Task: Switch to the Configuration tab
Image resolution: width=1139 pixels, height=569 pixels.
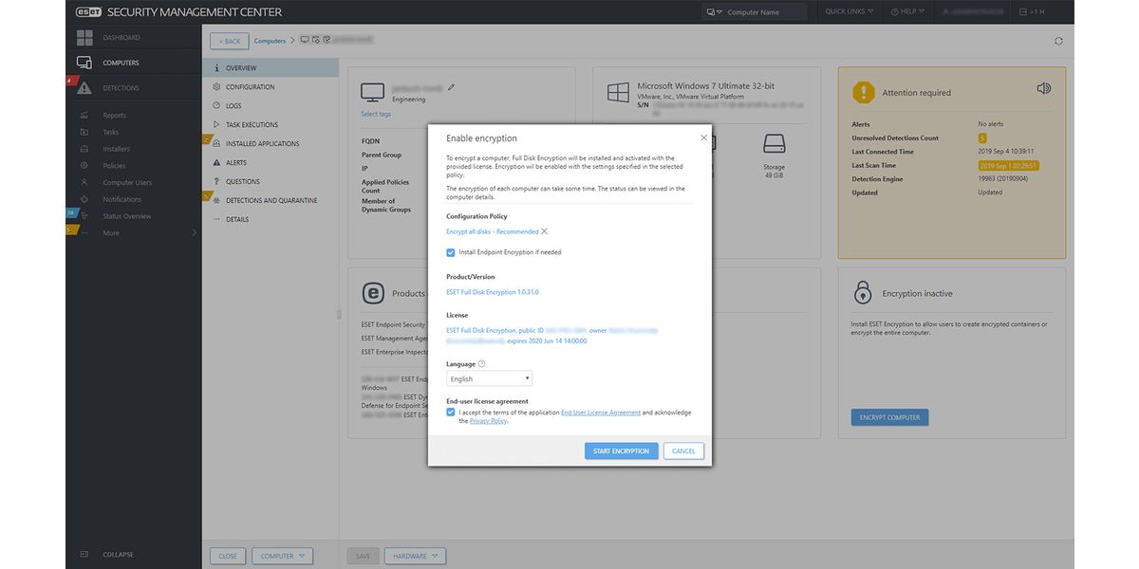Action: pyautogui.click(x=271, y=87)
